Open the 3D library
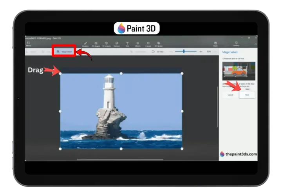The height and width of the screenshot is (188, 282). 159,43
